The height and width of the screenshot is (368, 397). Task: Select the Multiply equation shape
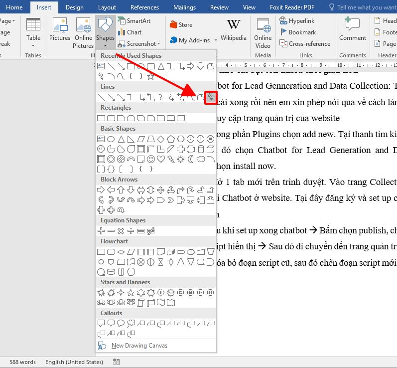121,231
